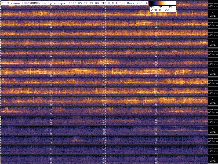Click the "10:45" time marker

tap(156, 64)
